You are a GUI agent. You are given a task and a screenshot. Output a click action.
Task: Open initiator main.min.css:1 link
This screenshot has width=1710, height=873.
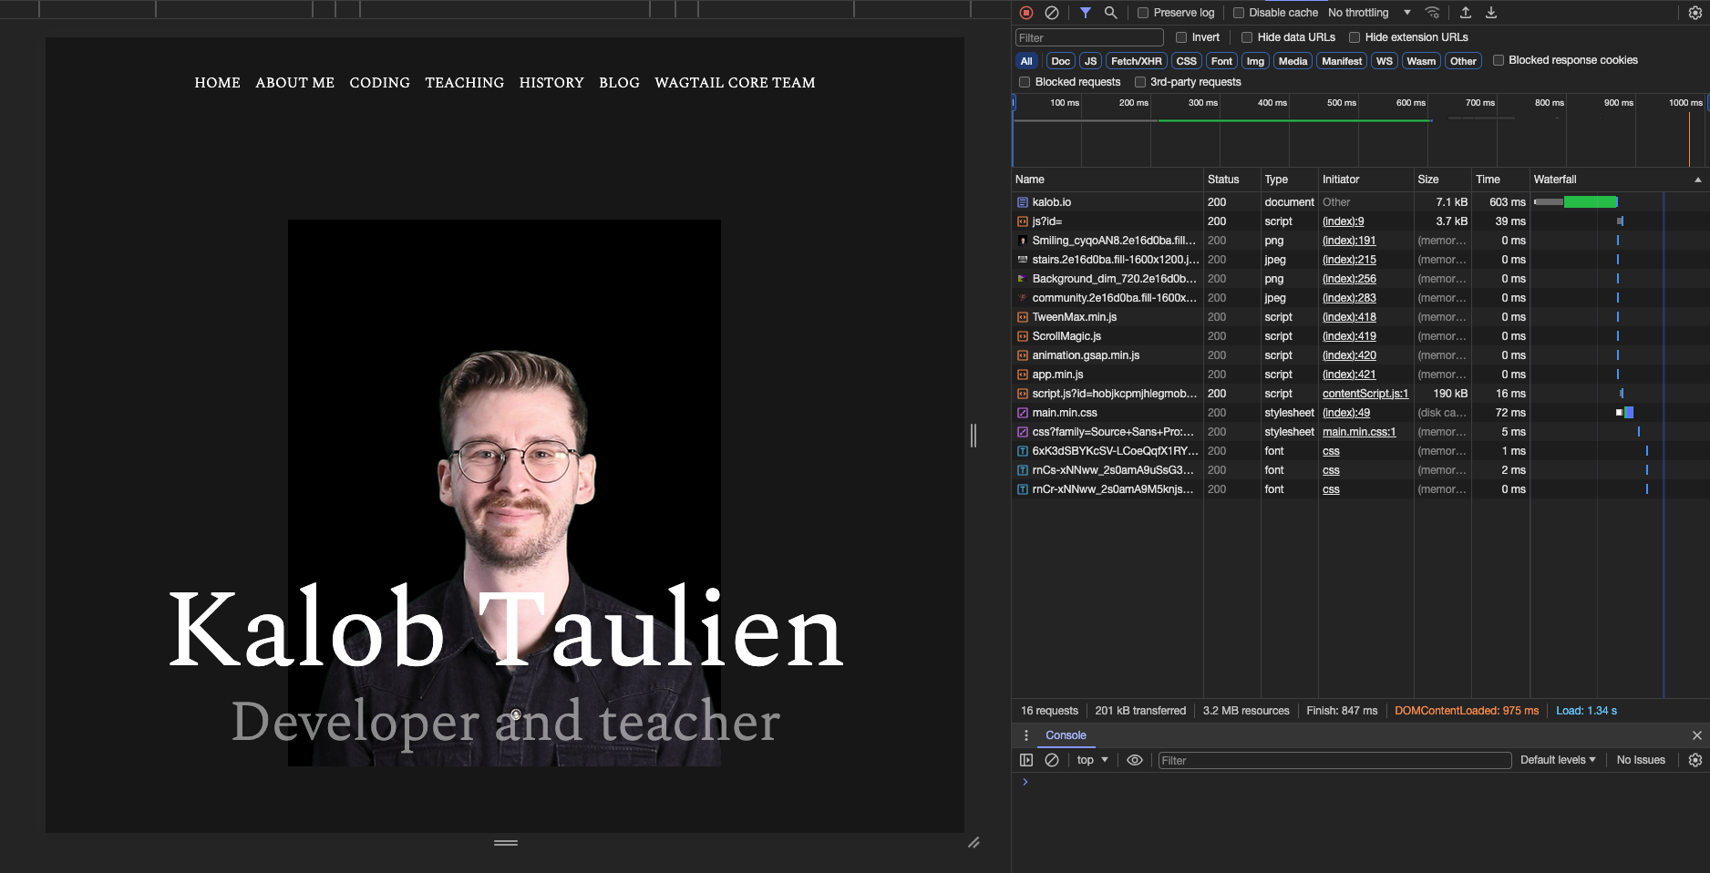coord(1359,432)
